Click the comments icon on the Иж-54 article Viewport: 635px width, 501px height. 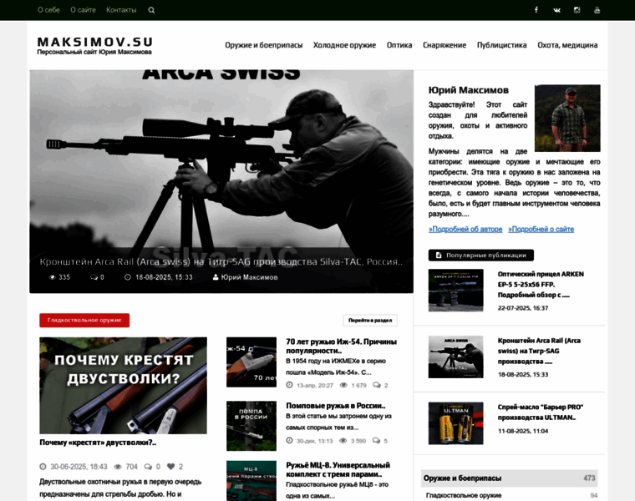(x=377, y=385)
